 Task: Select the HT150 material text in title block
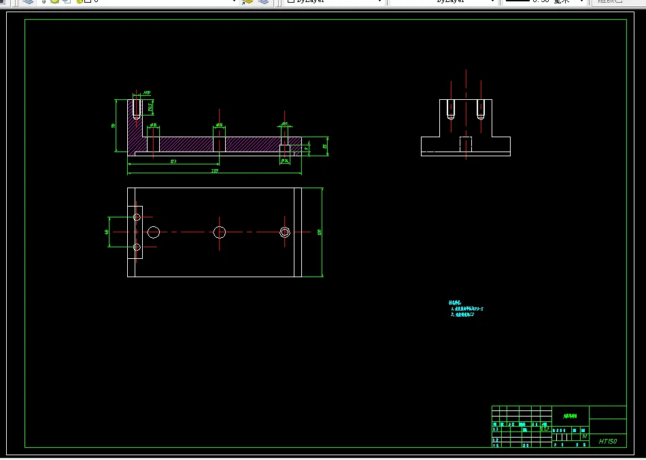tap(608, 441)
